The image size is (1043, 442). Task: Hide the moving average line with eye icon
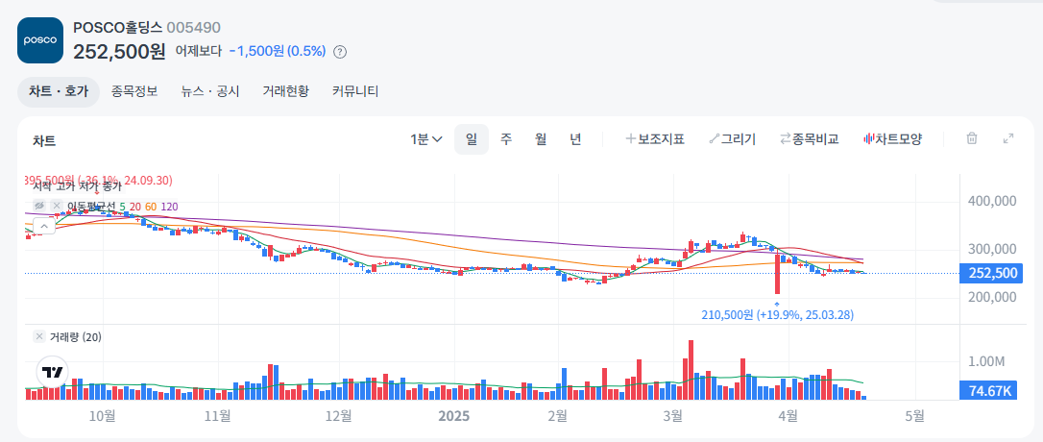(39, 207)
